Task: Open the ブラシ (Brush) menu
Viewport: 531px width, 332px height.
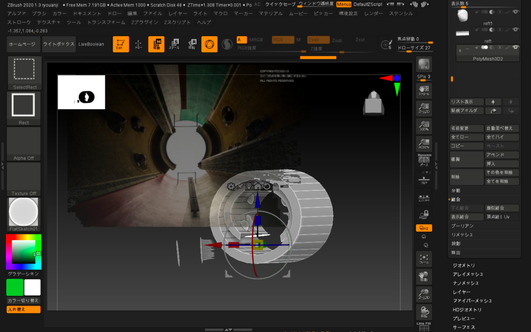Action: pyautogui.click(x=39, y=14)
